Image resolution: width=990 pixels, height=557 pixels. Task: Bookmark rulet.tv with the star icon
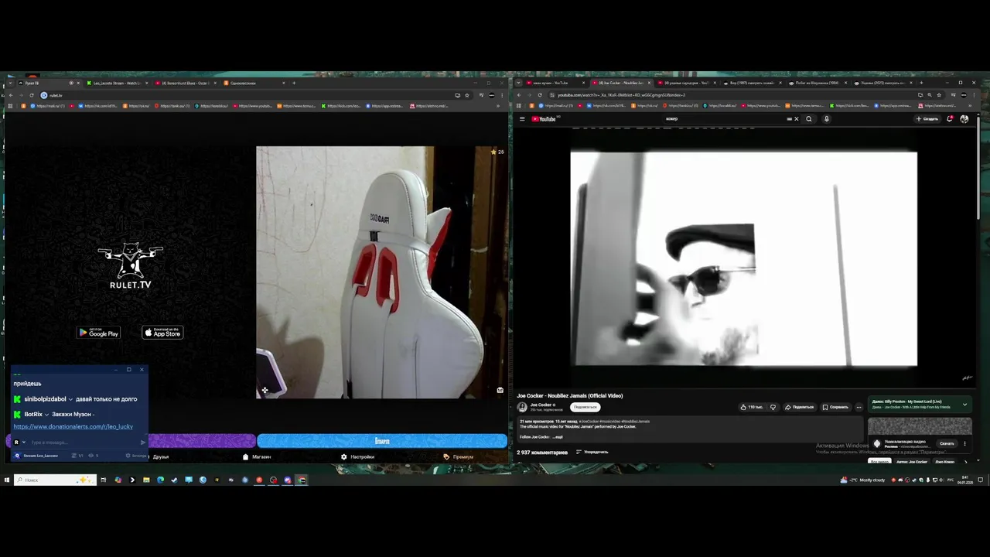(466, 95)
